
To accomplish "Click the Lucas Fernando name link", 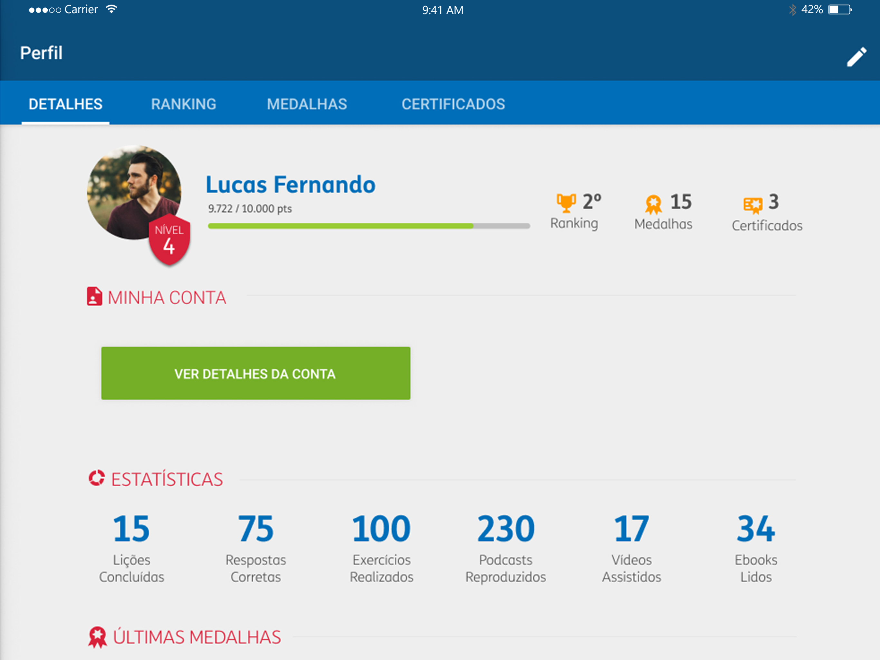I will click(291, 185).
